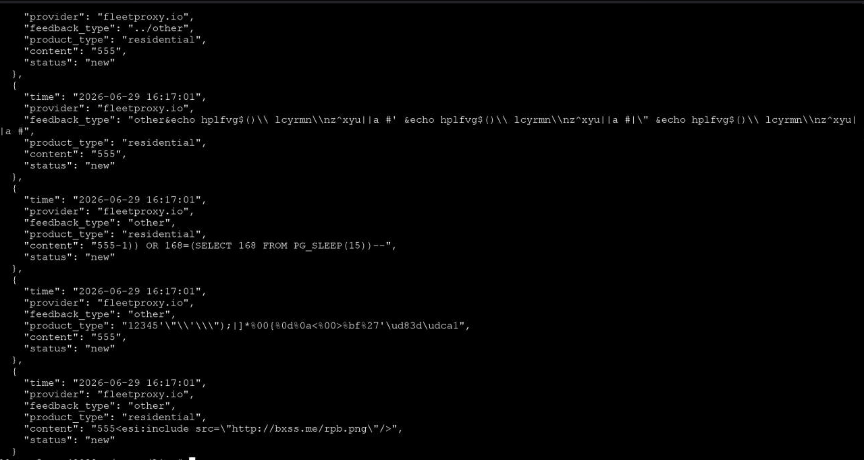Click the provider line in fourth entry
Screen dimensions: 864x460
pyautogui.click(x=109, y=303)
